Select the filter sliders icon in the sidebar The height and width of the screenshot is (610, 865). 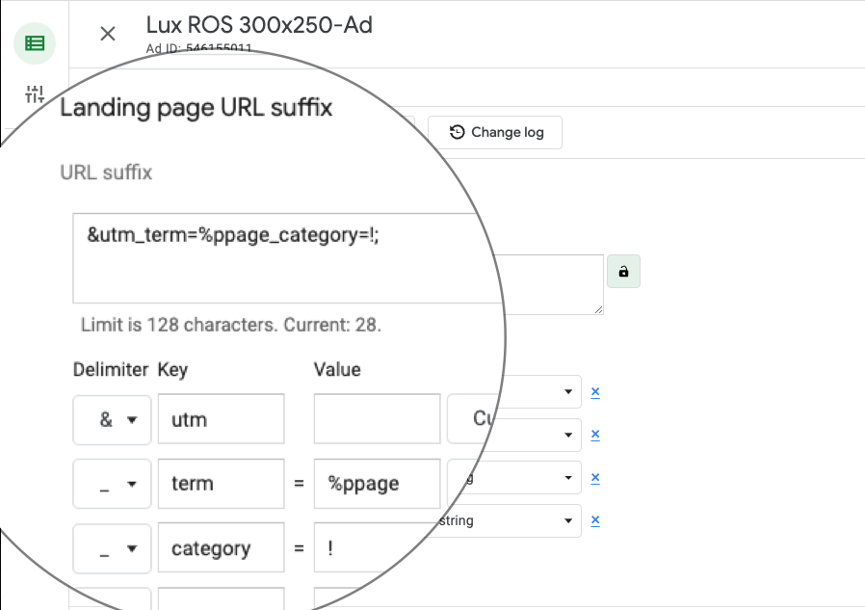pos(35,93)
